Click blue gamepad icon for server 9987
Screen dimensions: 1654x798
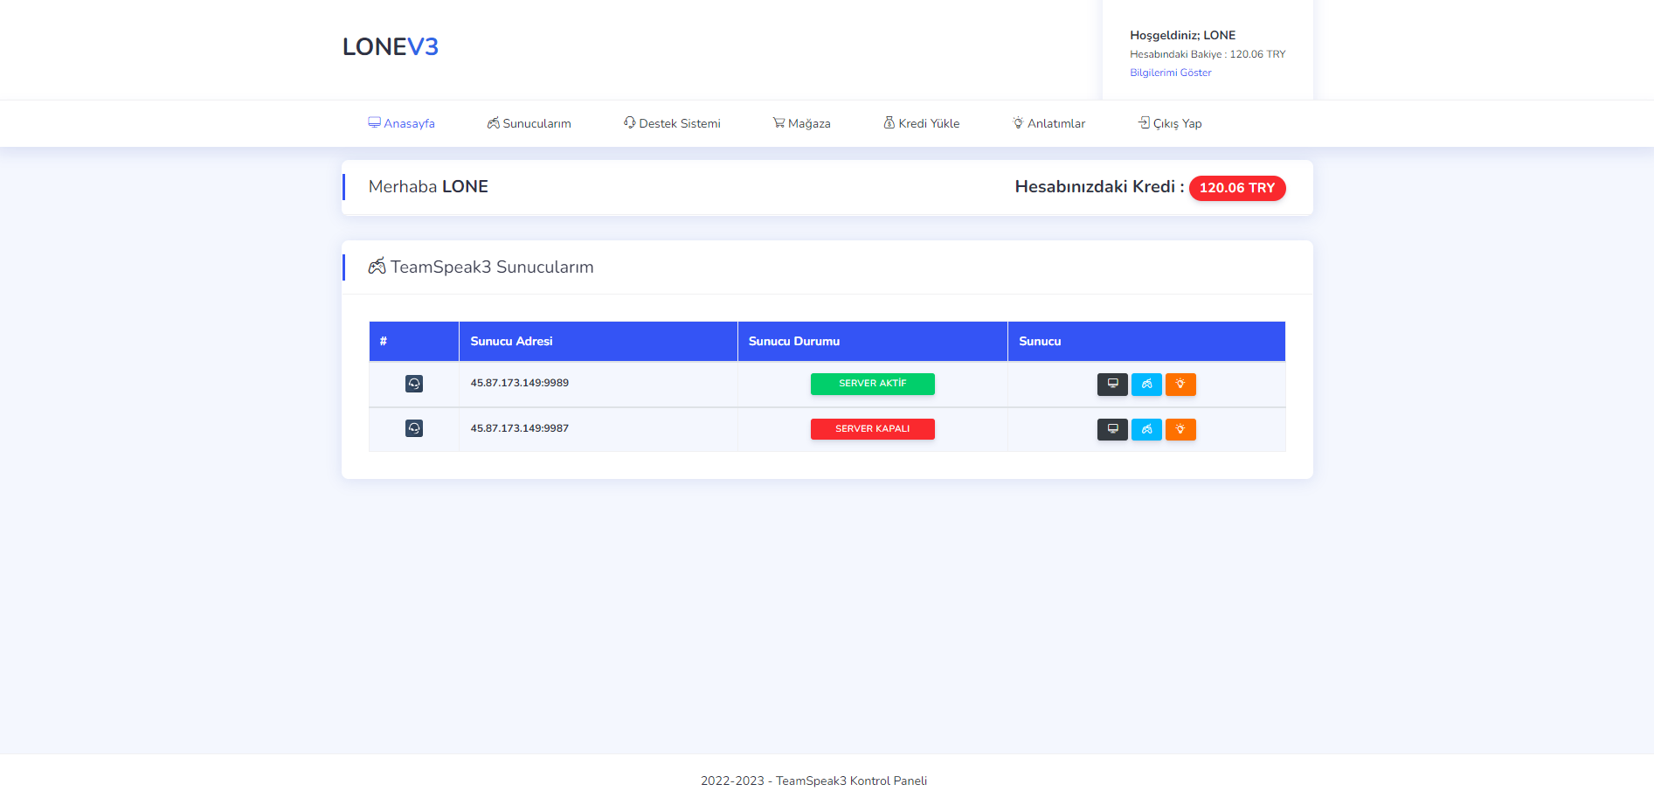coord(1146,429)
